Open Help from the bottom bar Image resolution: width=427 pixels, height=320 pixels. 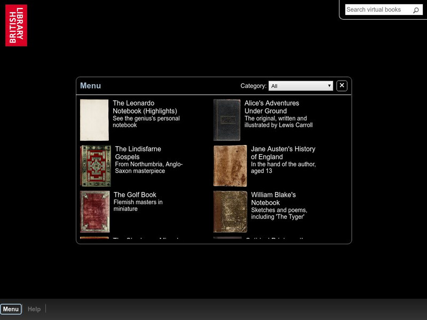point(34,308)
